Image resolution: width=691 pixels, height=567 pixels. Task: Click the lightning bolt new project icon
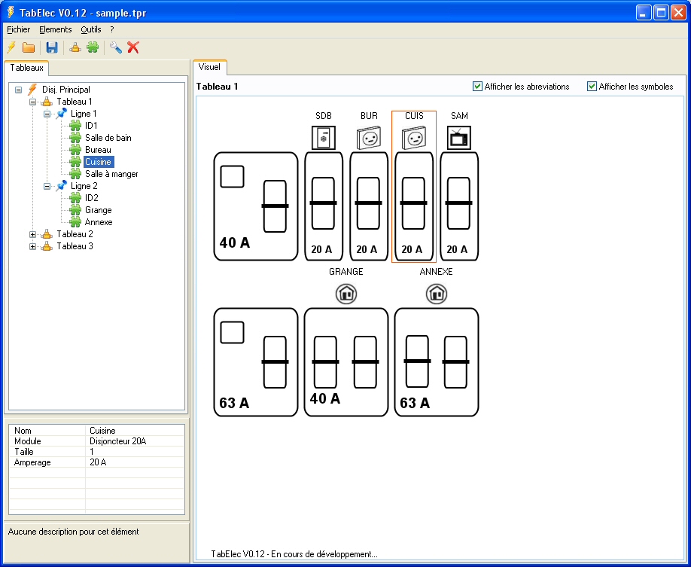(11, 47)
